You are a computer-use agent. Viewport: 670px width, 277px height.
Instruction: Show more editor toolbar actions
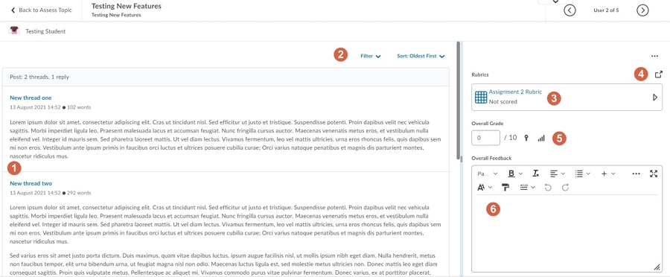click(x=636, y=173)
